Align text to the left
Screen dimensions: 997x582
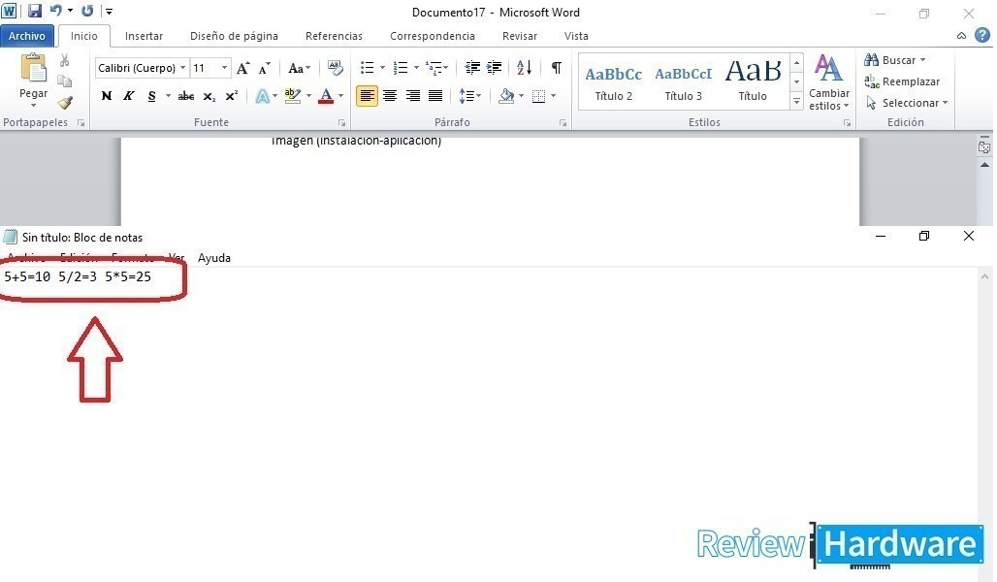[367, 96]
